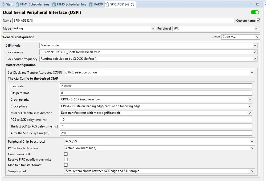Click the FTM0_Scheduler_1ms tab component icon
266x181 pixels.
click(x=54, y=5)
